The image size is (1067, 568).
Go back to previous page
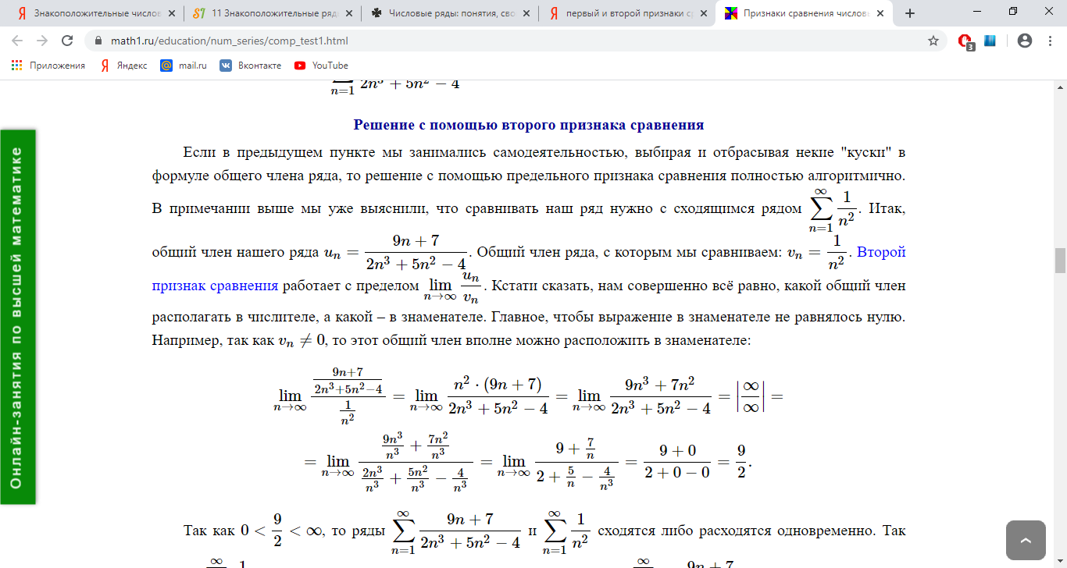pos(17,41)
